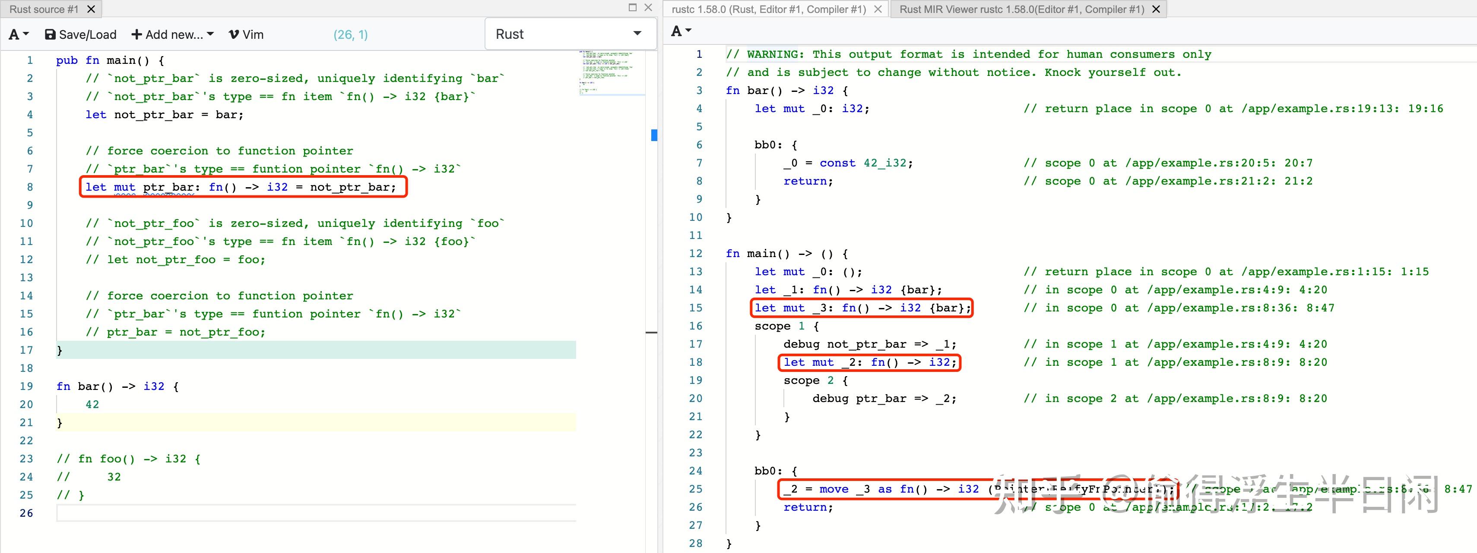1477x553 pixels.
Task: Click '_0 = const 42_i32;' in MIR output
Action: (x=848, y=163)
